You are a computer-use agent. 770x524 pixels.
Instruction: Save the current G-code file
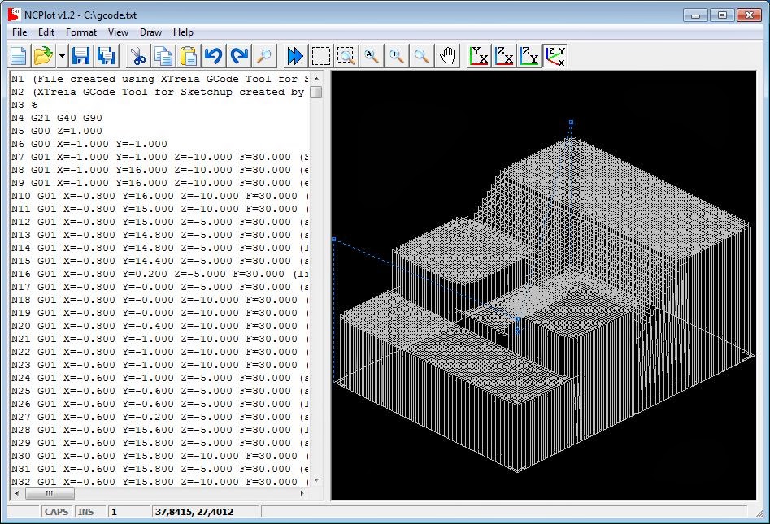81,55
